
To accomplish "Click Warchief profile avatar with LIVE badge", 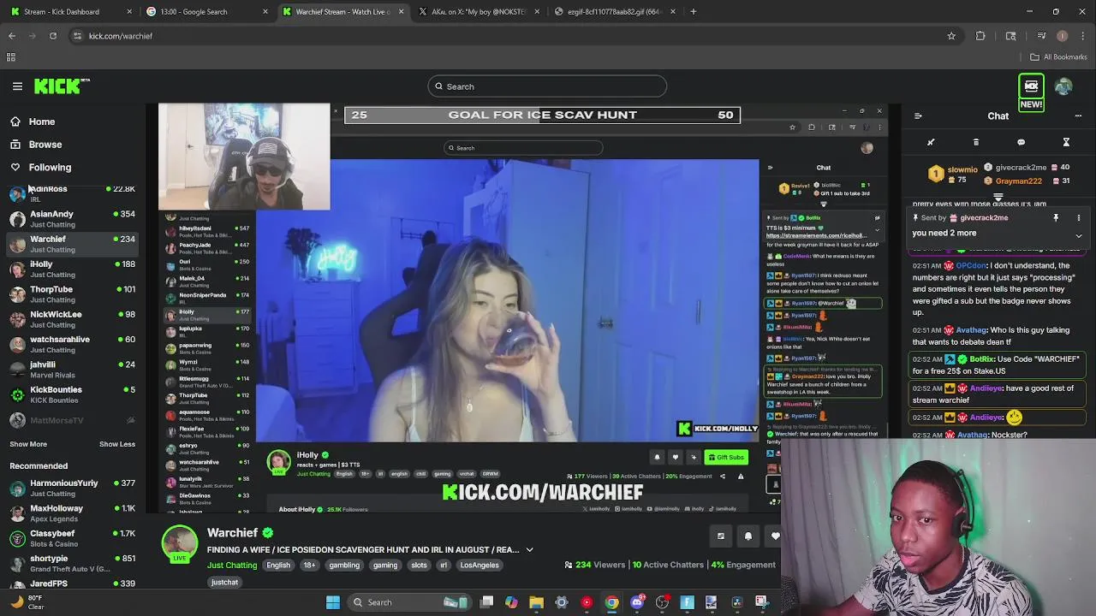I will 180,544.
